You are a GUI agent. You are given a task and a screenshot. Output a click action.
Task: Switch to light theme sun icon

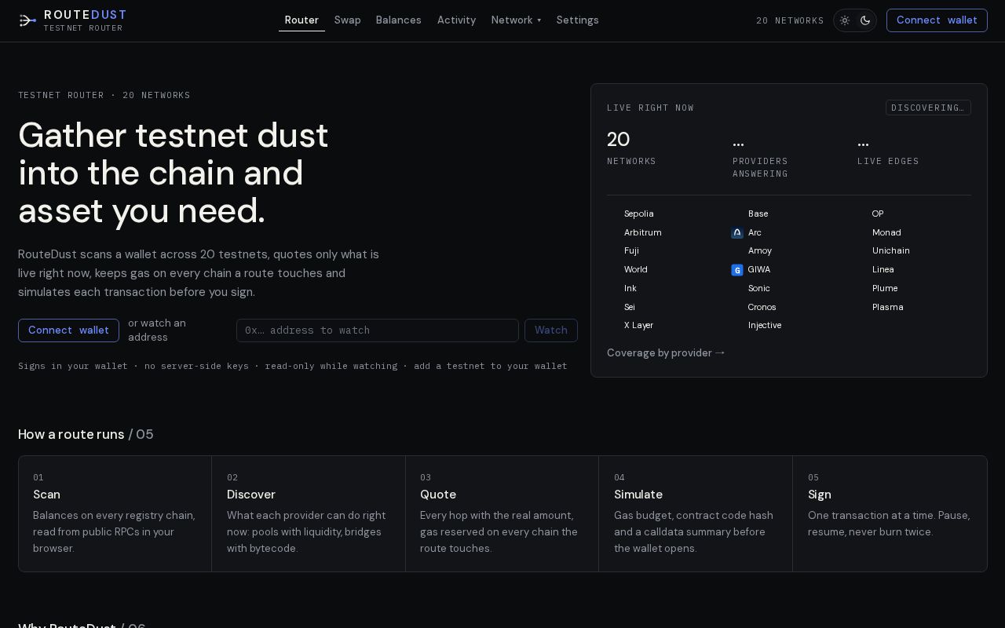point(845,20)
